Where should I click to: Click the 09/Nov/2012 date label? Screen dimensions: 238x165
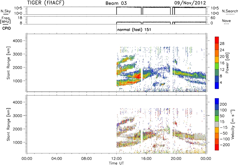pos(190,3)
